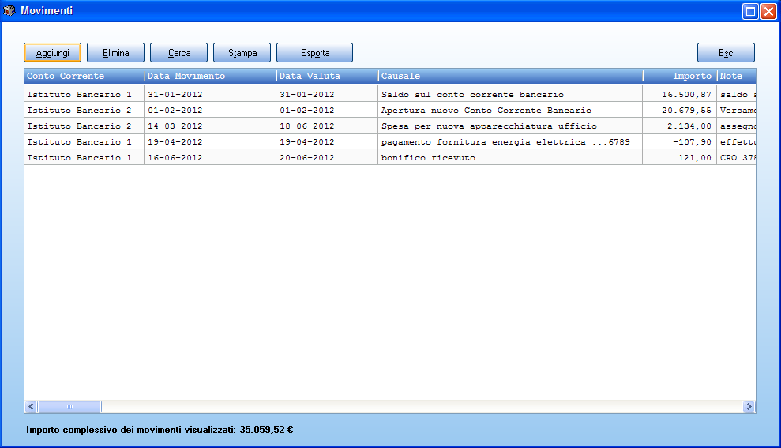Click the Aggiungi button
Screen dimensions: 781x448
52,52
